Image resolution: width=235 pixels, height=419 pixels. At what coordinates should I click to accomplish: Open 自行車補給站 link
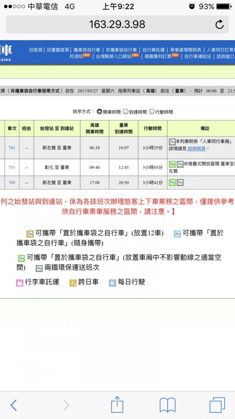198,56
